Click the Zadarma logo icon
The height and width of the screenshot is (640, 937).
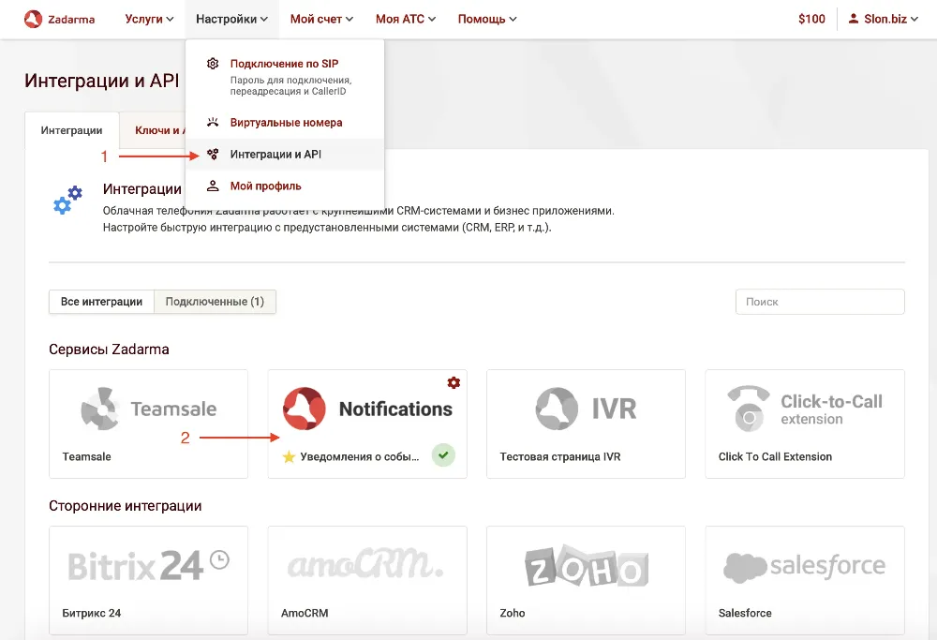pyautogui.click(x=33, y=19)
